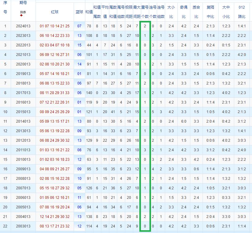The height and width of the screenshot is (233, 252).
Task: Click the 极限间距 column header
Action: tap(129, 12)
